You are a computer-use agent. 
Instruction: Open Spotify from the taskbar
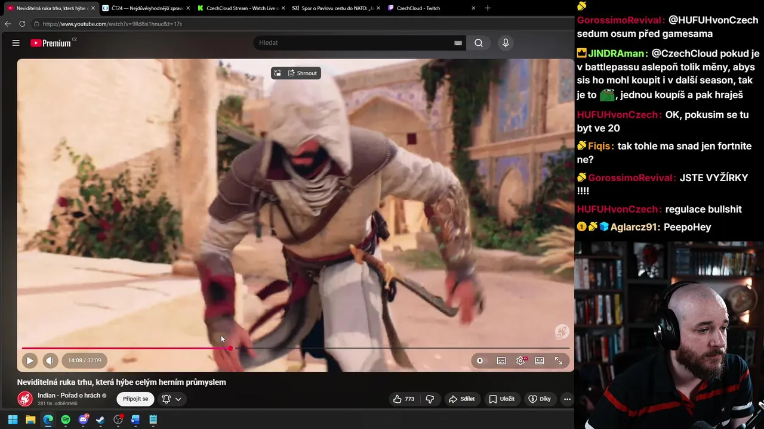click(x=66, y=419)
